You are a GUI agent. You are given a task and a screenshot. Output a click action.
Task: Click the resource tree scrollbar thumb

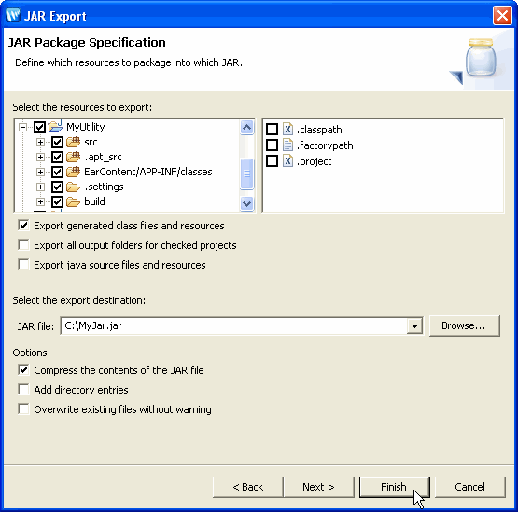coord(246,174)
